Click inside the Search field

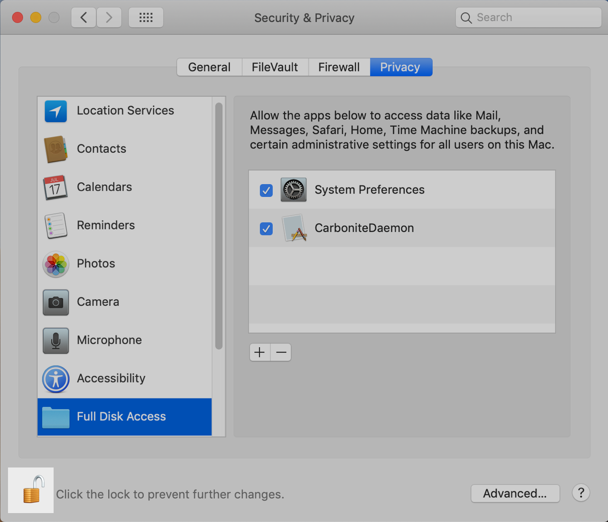tap(528, 17)
